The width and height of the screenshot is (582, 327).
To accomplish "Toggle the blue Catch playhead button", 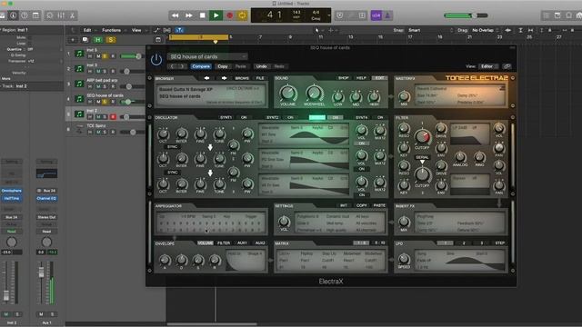I will [x=179, y=30].
